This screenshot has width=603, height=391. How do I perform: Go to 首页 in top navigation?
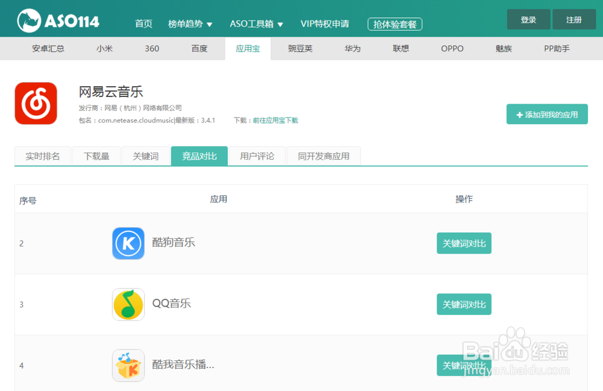[x=144, y=24]
